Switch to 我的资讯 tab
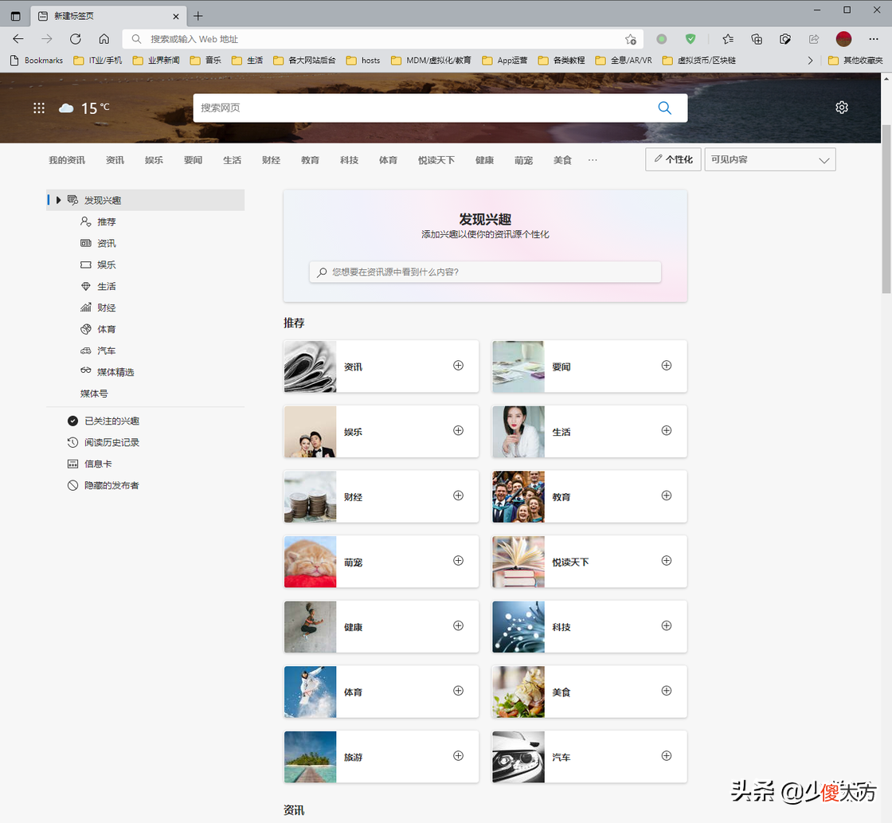Image resolution: width=892 pixels, height=823 pixels. [x=67, y=160]
